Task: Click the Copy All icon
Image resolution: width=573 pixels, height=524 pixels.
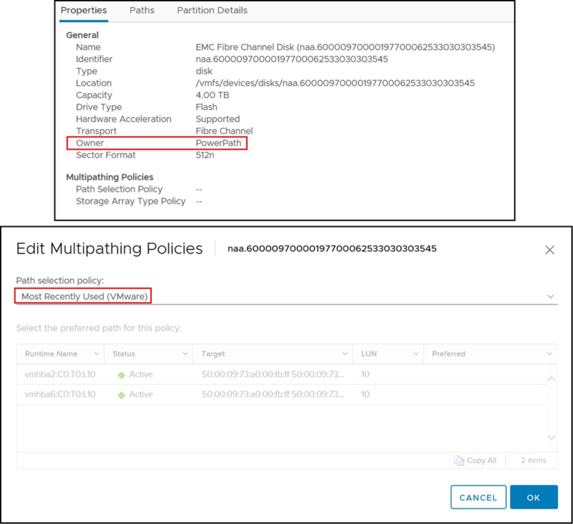Action: point(459,460)
